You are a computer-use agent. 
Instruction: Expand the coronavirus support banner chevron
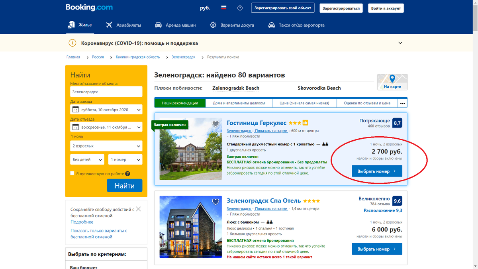tap(400, 43)
